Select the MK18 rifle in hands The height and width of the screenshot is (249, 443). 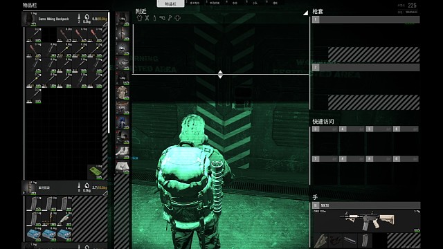367,221
